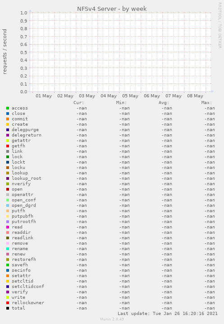Click the green access legend swatch

8,108
